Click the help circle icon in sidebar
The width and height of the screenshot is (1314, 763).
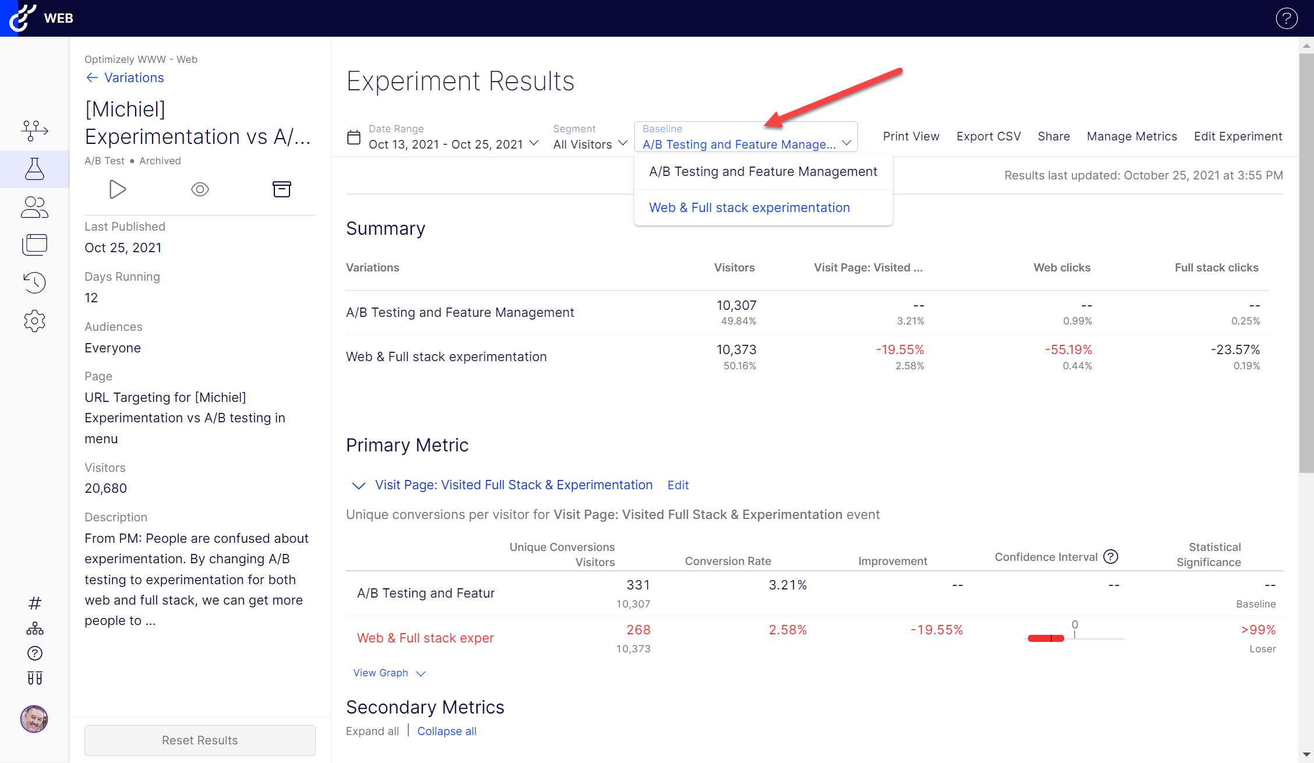34,654
